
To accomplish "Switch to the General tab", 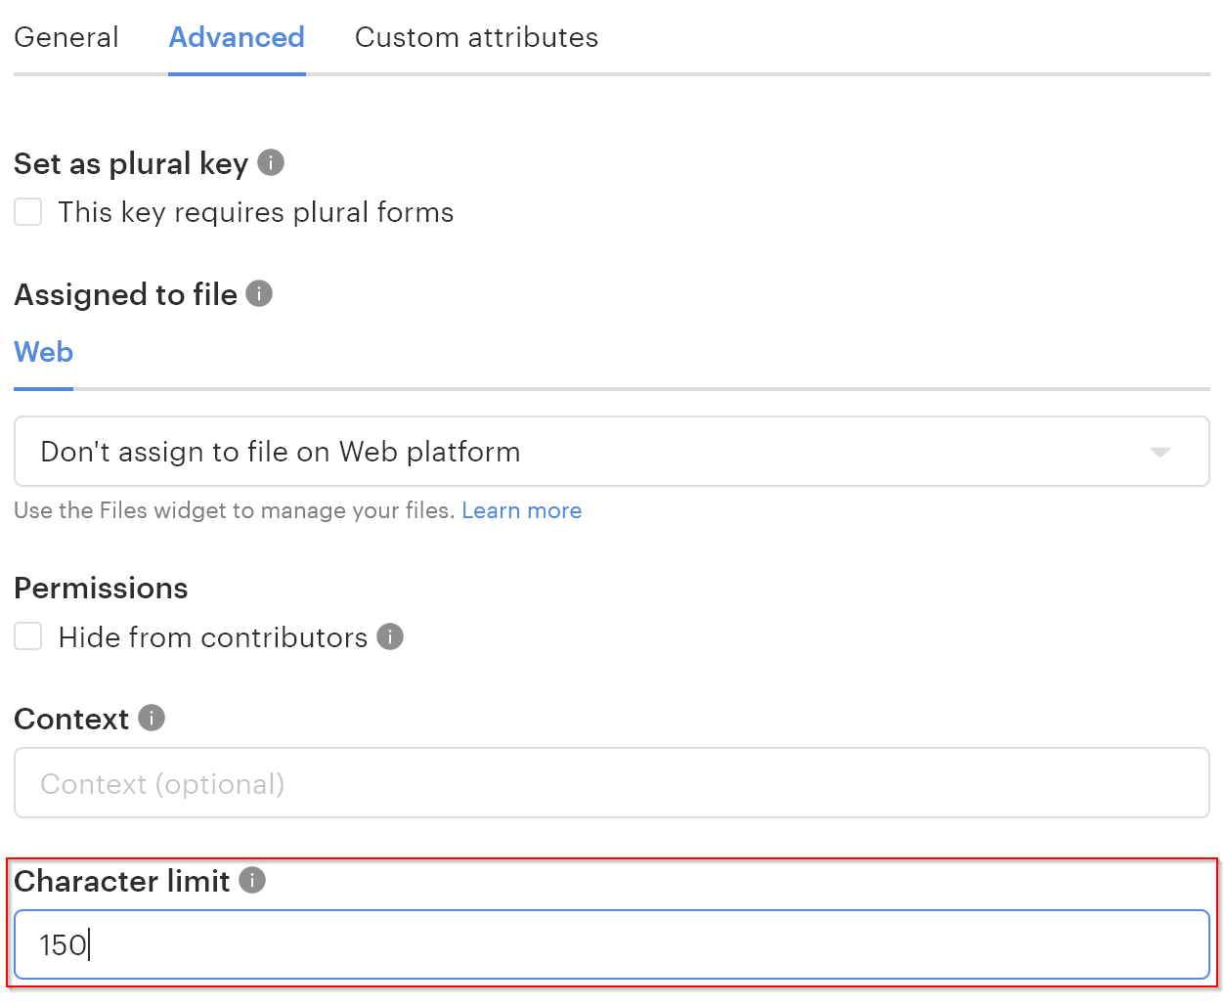I will (x=66, y=37).
